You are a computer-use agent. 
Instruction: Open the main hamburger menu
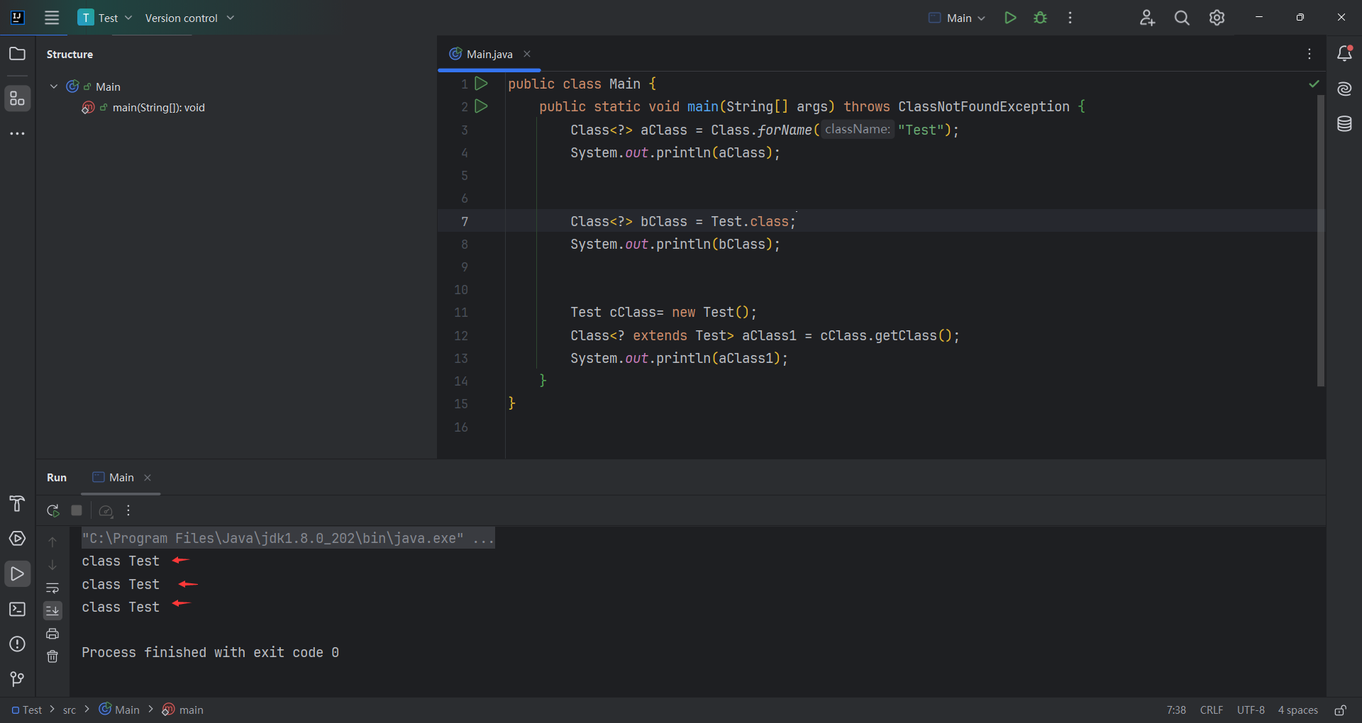tap(52, 18)
